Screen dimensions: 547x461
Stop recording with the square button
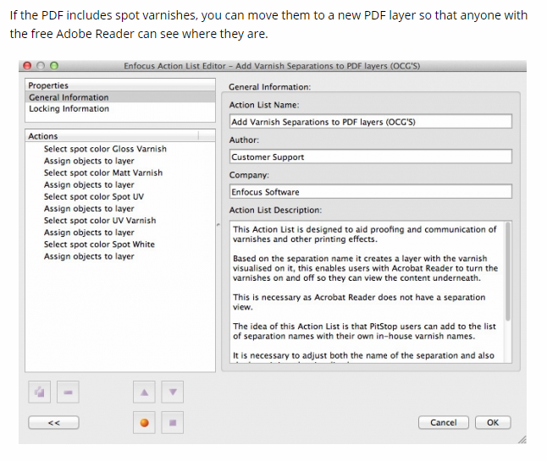[173, 422]
